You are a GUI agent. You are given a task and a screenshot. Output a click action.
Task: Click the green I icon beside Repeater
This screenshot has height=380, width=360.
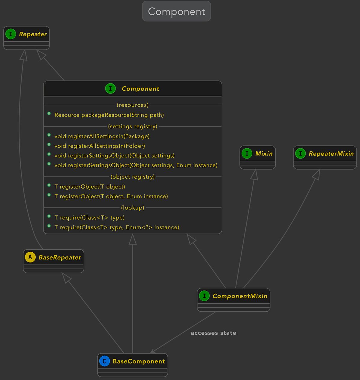[x=11, y=34]
